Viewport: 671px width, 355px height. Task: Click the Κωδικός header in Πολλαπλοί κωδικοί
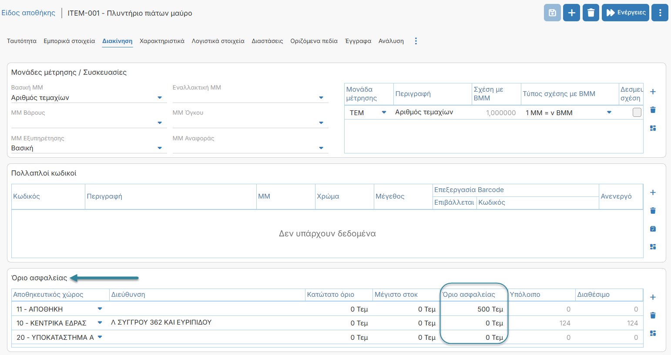(48, 196)
